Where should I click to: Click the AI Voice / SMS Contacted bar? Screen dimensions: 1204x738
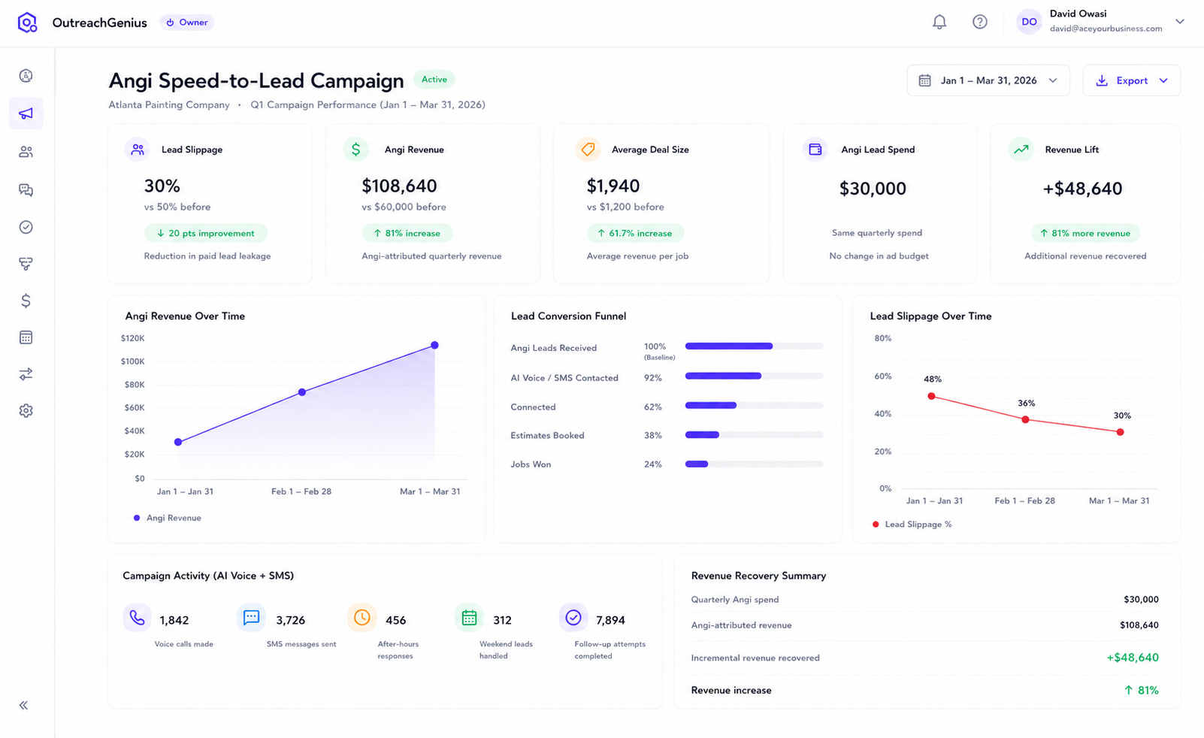[754, 376]
